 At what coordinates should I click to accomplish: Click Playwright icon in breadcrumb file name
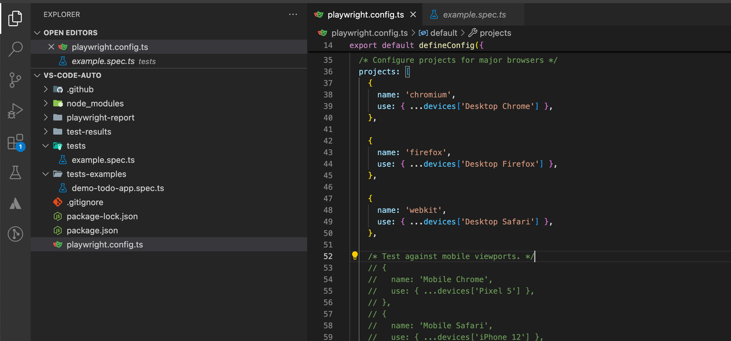tap(323, 33)
